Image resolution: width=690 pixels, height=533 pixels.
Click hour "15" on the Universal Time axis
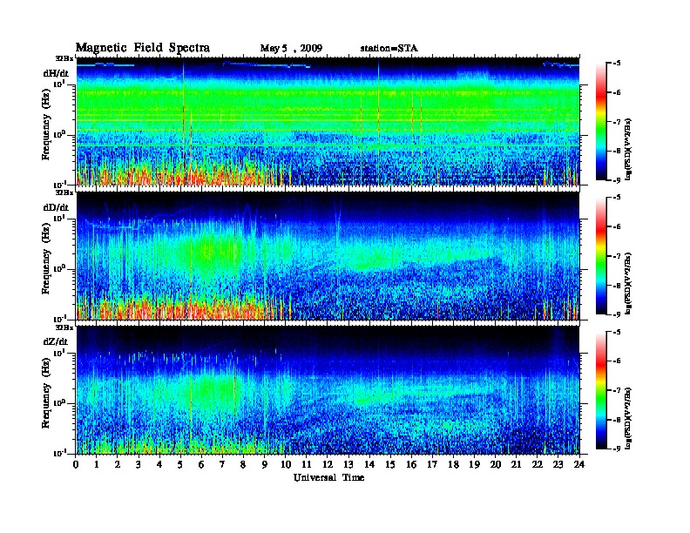[x=390, y=465]
